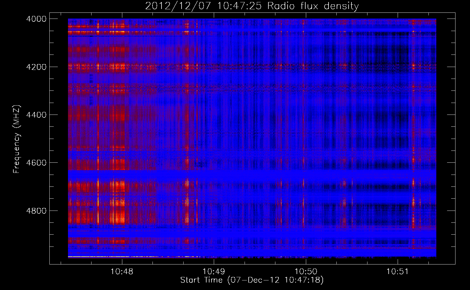Select the 4200 frequency tick label
This screenshot has width=470, height=290.
click(36, 67)
